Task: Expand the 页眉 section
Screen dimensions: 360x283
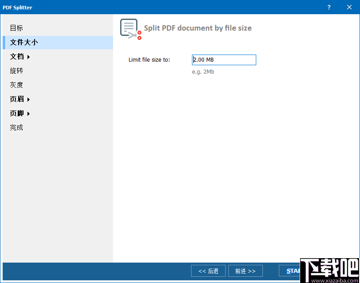Action: pyautogui.click(x=18, y=99)
